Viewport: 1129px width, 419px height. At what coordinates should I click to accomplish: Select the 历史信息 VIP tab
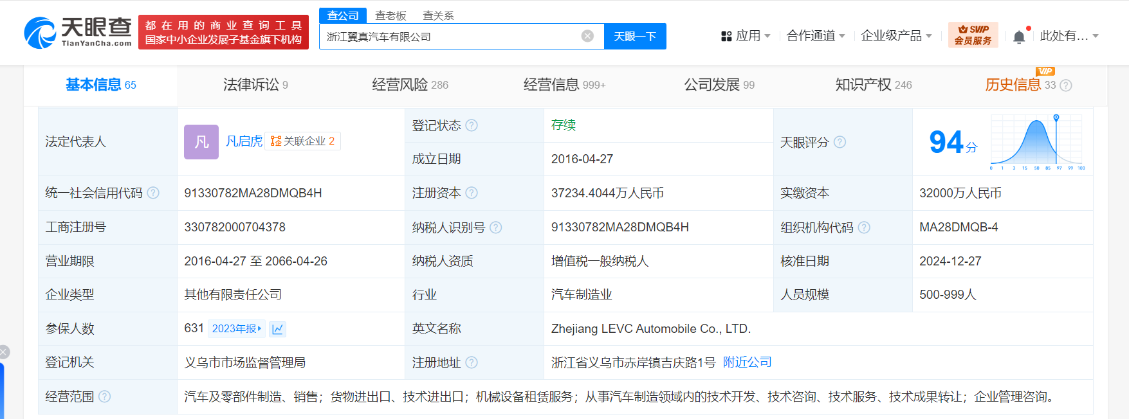pos(1020,85)
